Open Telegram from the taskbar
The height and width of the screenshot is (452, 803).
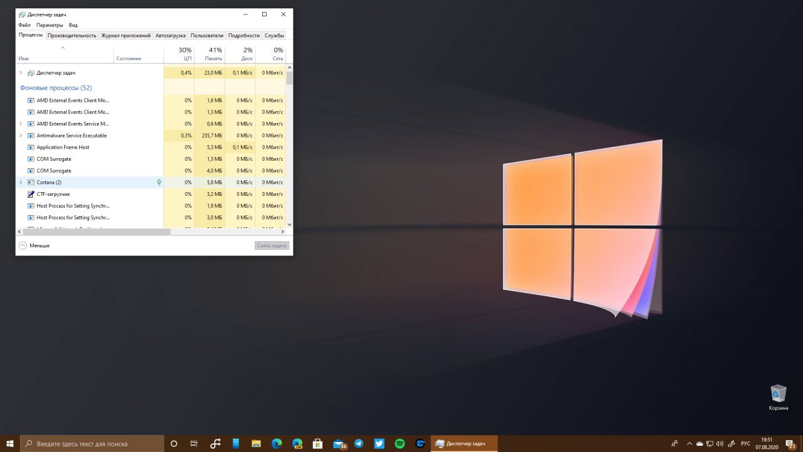[x=359, y=443]
